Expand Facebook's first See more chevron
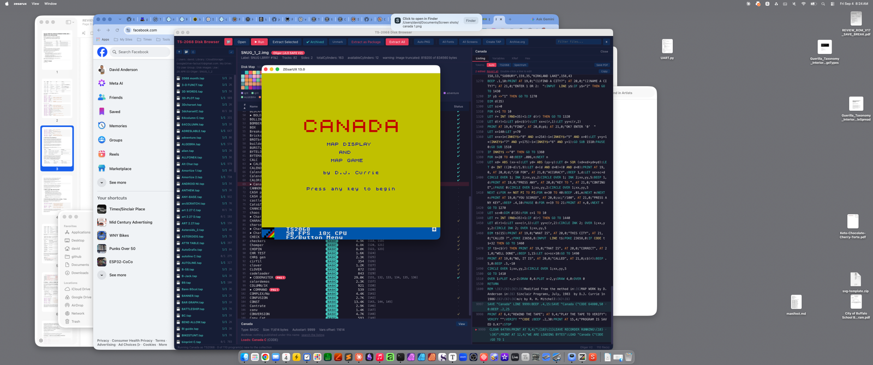Screen dimensions: 873x365 101,182
